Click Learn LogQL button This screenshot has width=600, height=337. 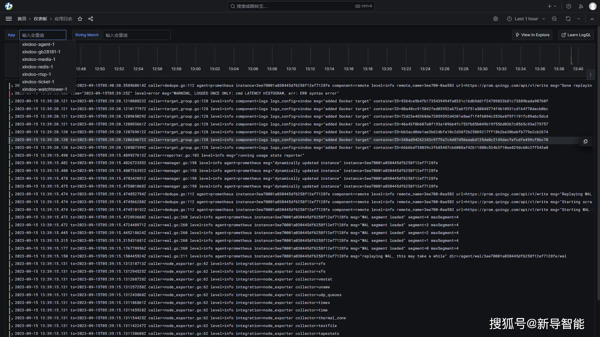point(576,35)
